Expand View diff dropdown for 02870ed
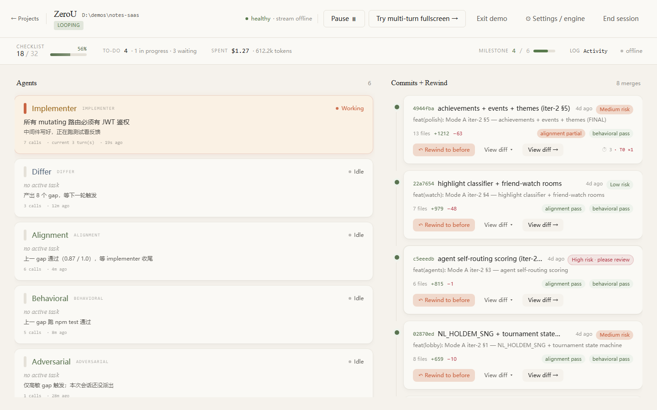 click(x=498, y=375)
